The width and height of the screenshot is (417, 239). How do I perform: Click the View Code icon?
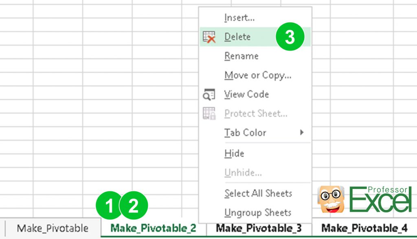209,94
